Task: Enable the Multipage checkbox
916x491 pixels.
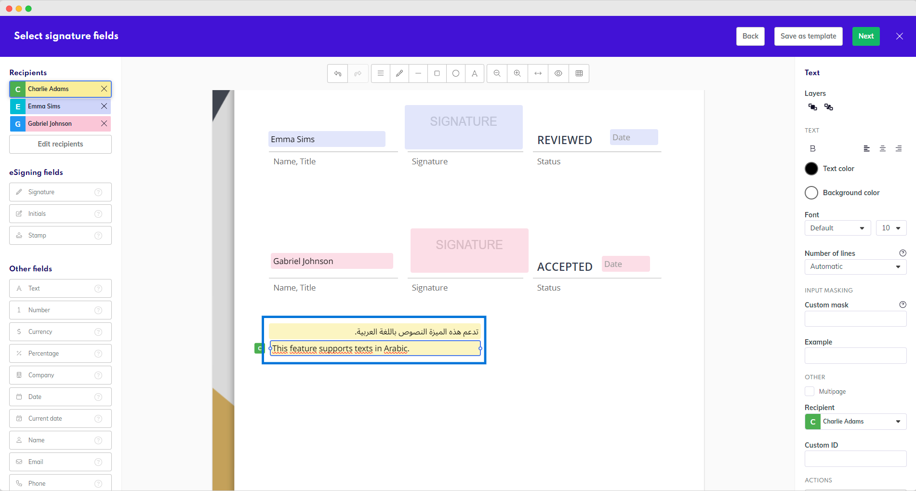Action: pos(810,391)
